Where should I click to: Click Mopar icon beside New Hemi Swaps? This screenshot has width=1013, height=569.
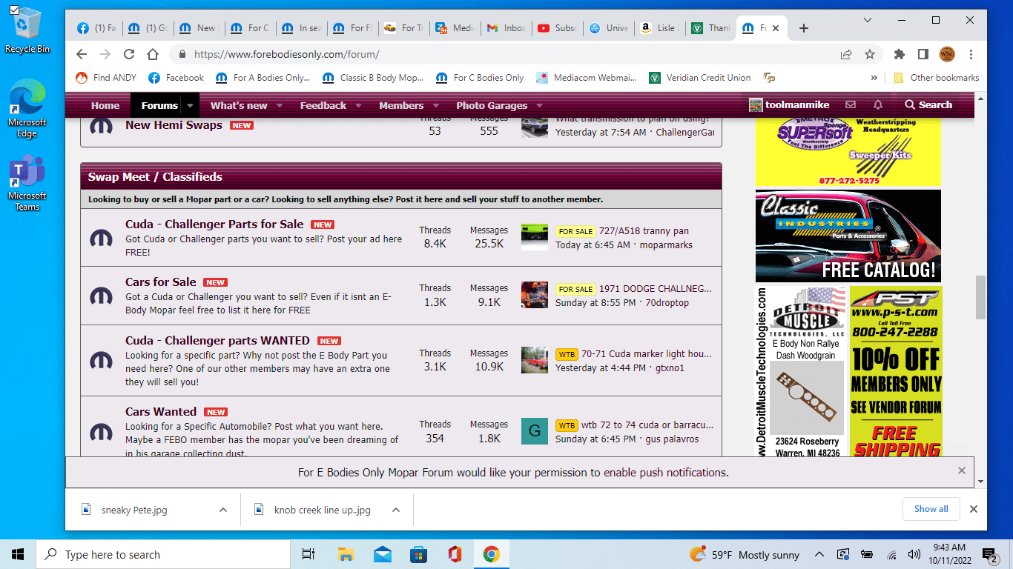(101, 126)
